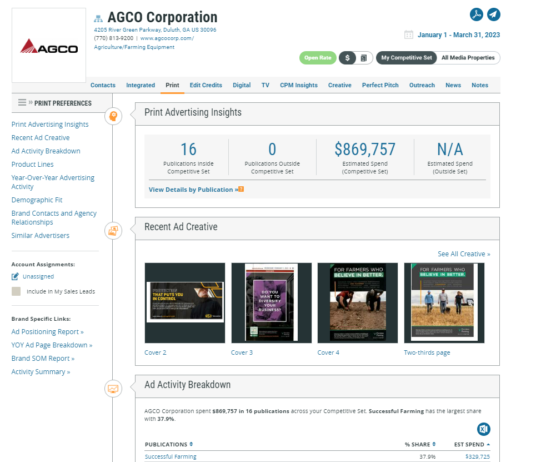Open the News tab
The height and width of the screenshot is (462, 536).
453,85
